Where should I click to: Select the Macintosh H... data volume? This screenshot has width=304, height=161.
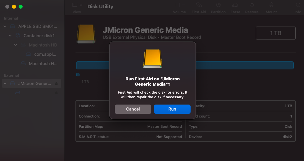[43, 63]
